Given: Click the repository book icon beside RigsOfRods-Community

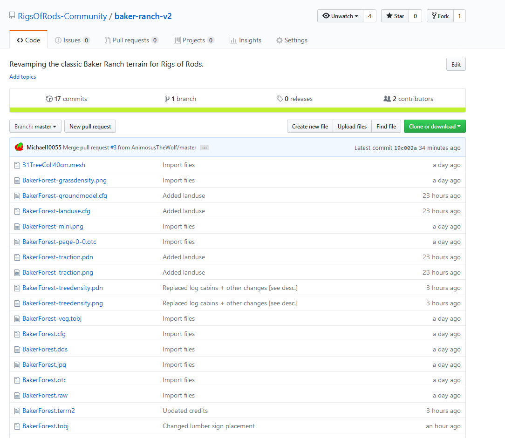Looking at the screenshot, I should (12, 15).
